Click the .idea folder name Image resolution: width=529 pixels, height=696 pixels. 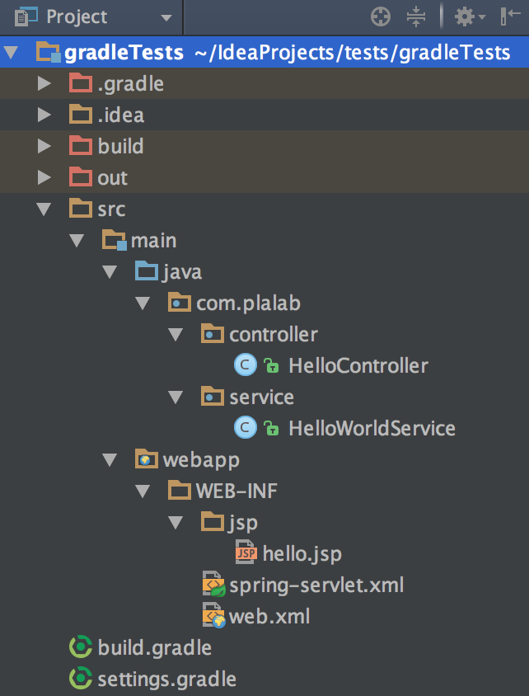coord(121,115)
